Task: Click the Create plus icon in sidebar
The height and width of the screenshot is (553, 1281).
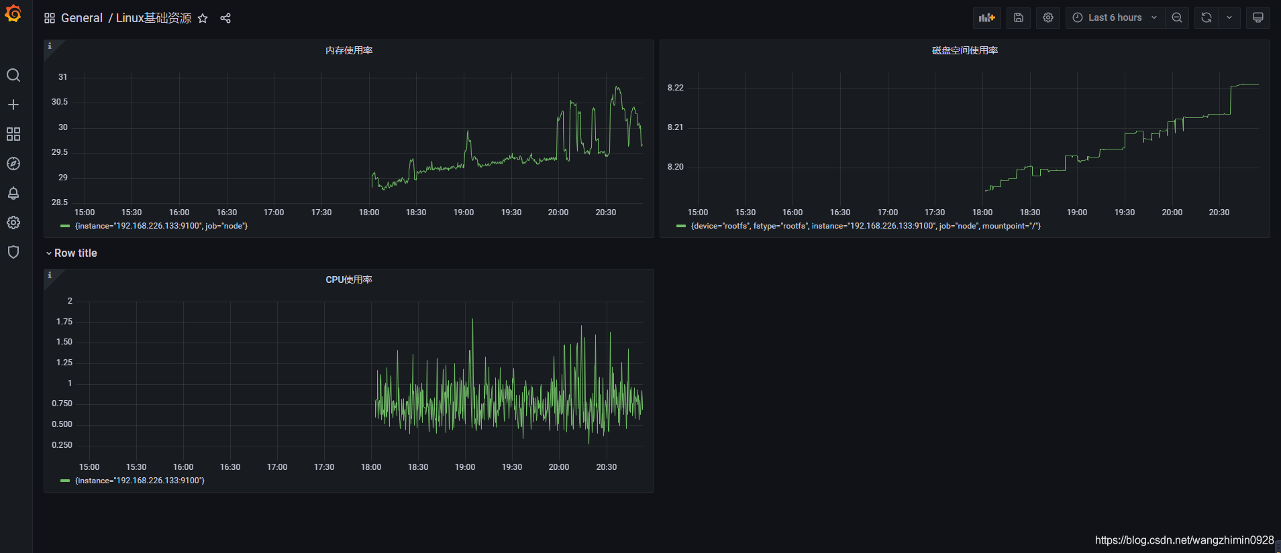Action: [x=13, y=105]
